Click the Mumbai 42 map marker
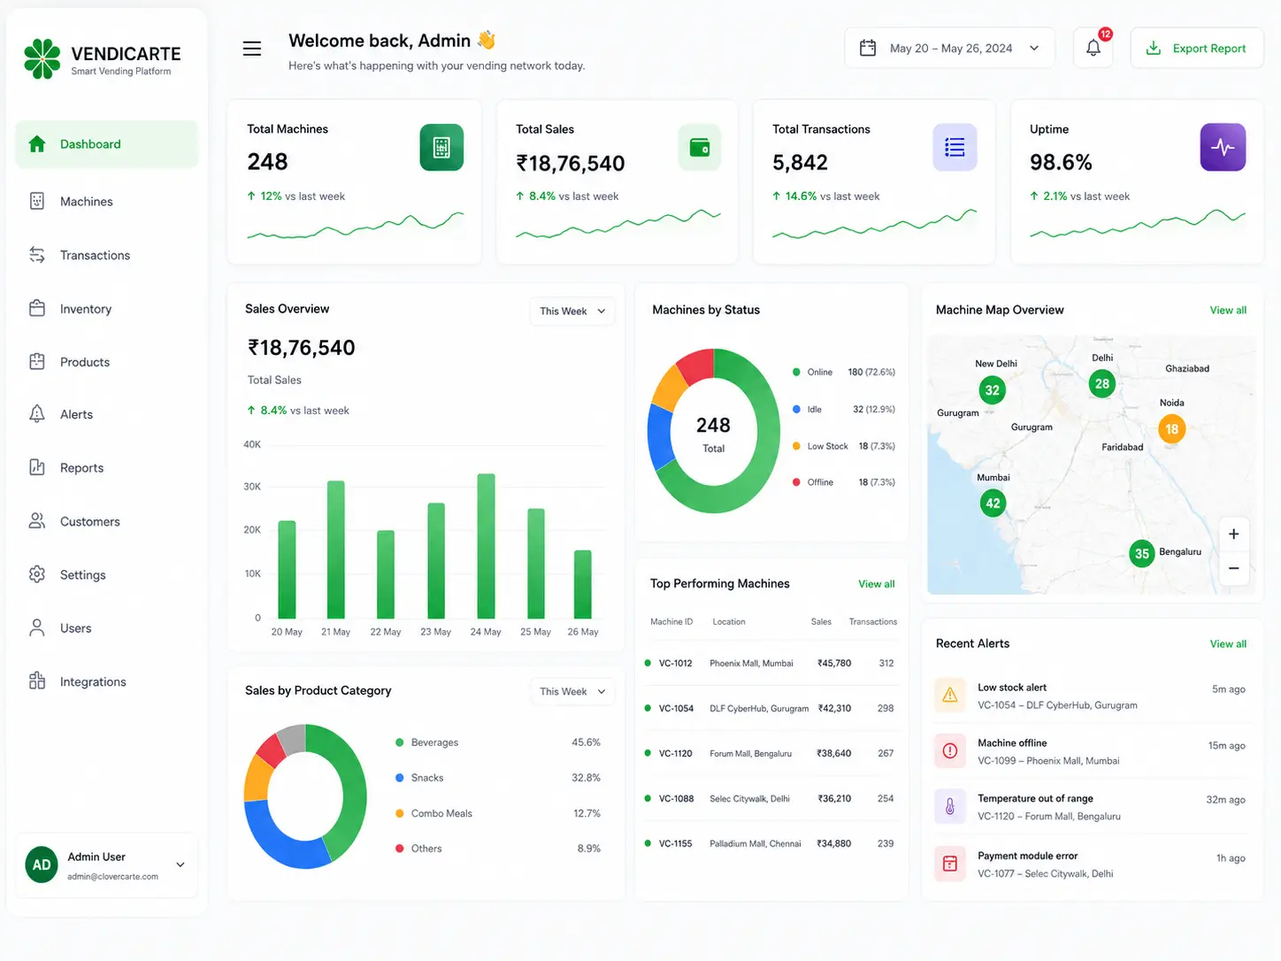 pyautogui.click(x=993, y=504)
